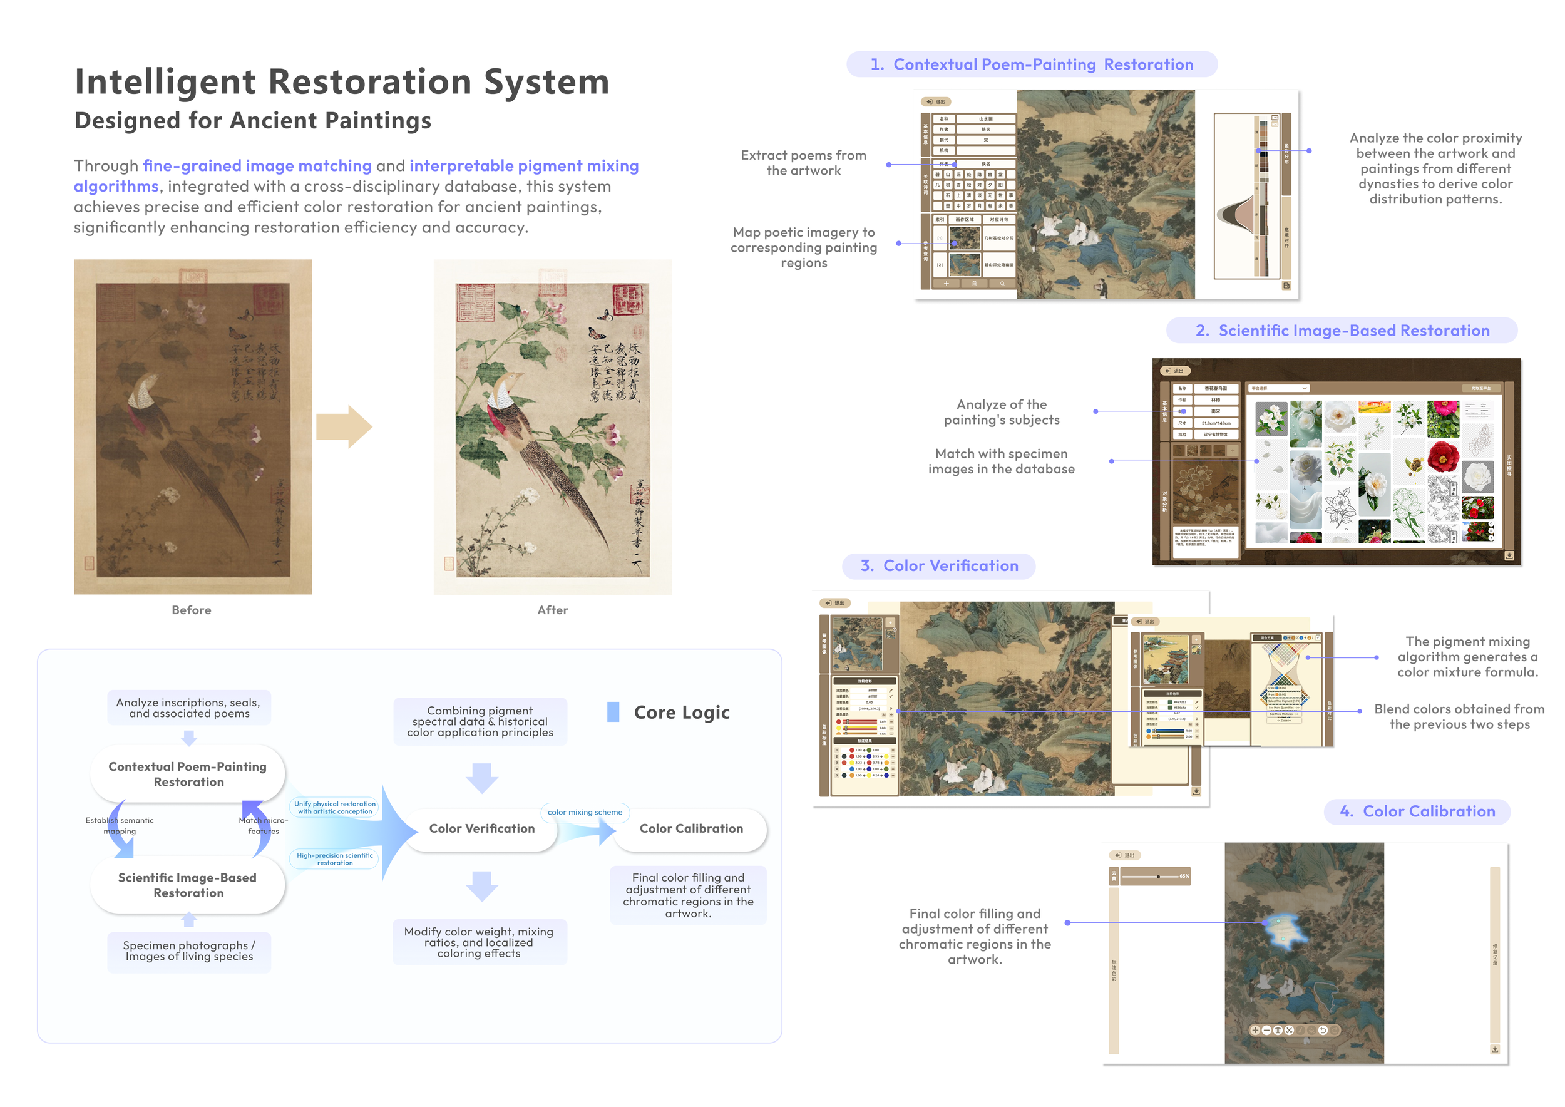Open the 平台选择 platform dropdown

point(1279,388)
